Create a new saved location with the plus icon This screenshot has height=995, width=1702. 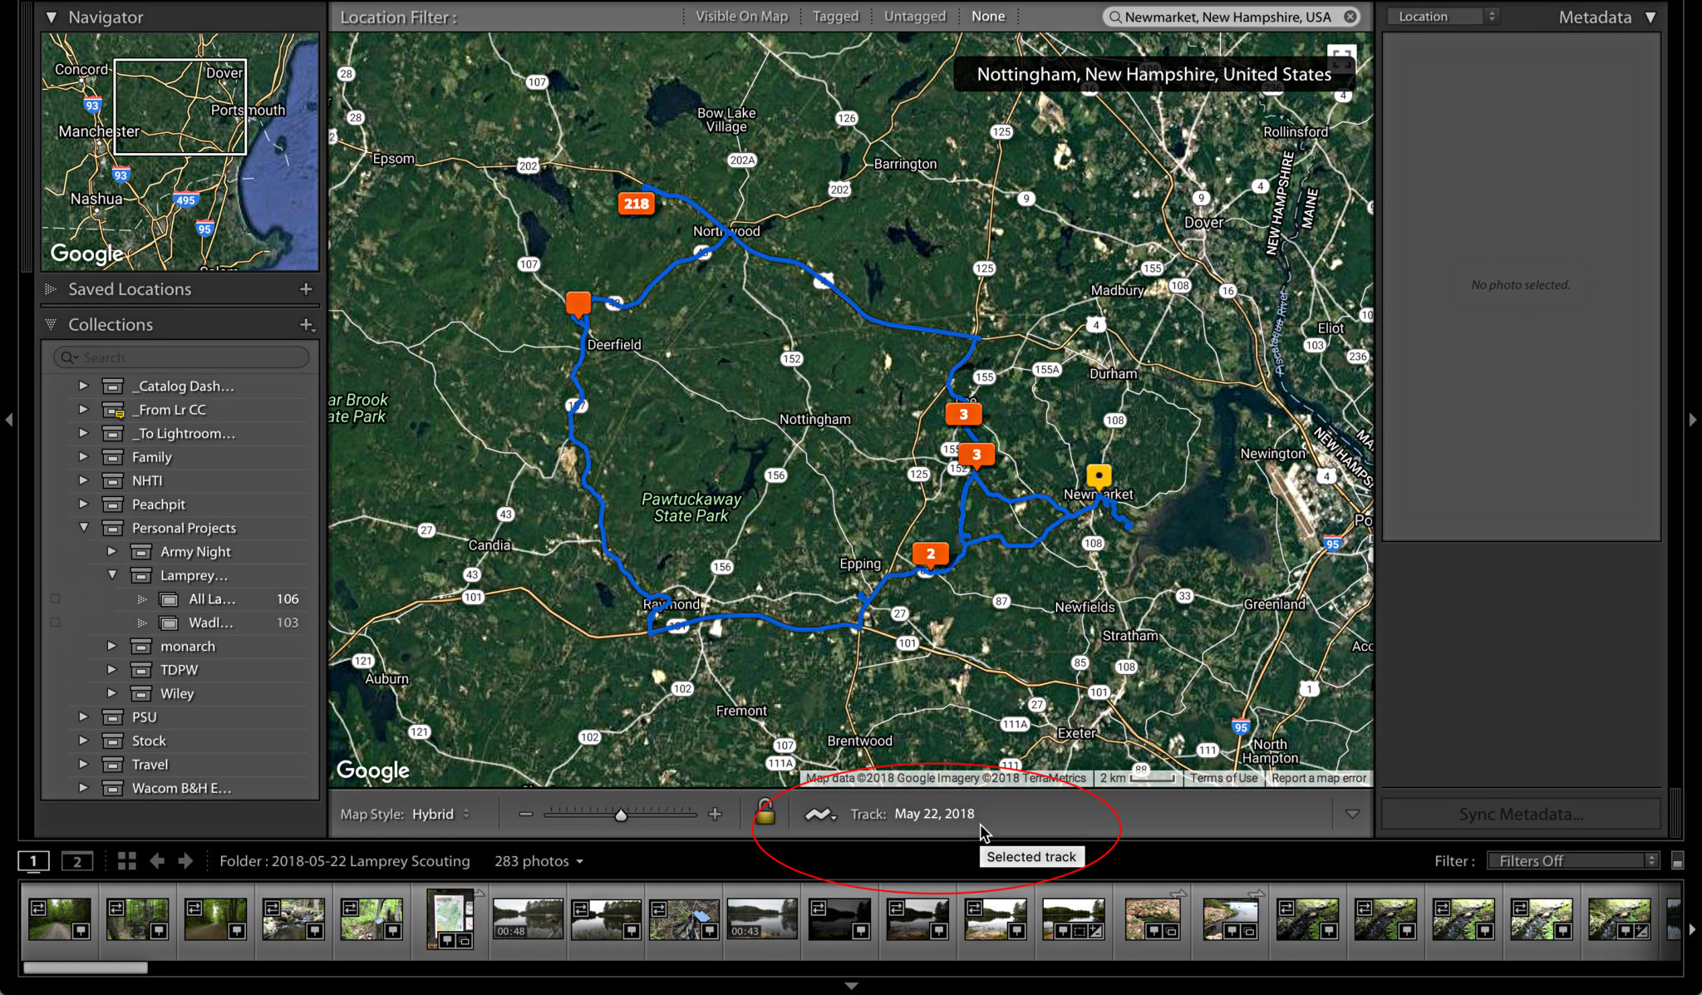305,289
